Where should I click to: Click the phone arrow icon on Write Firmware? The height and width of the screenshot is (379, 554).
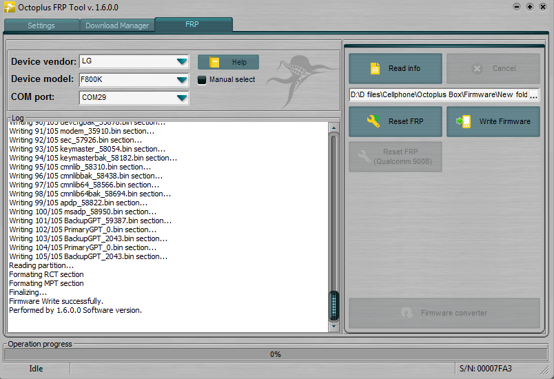pos(464,121)
